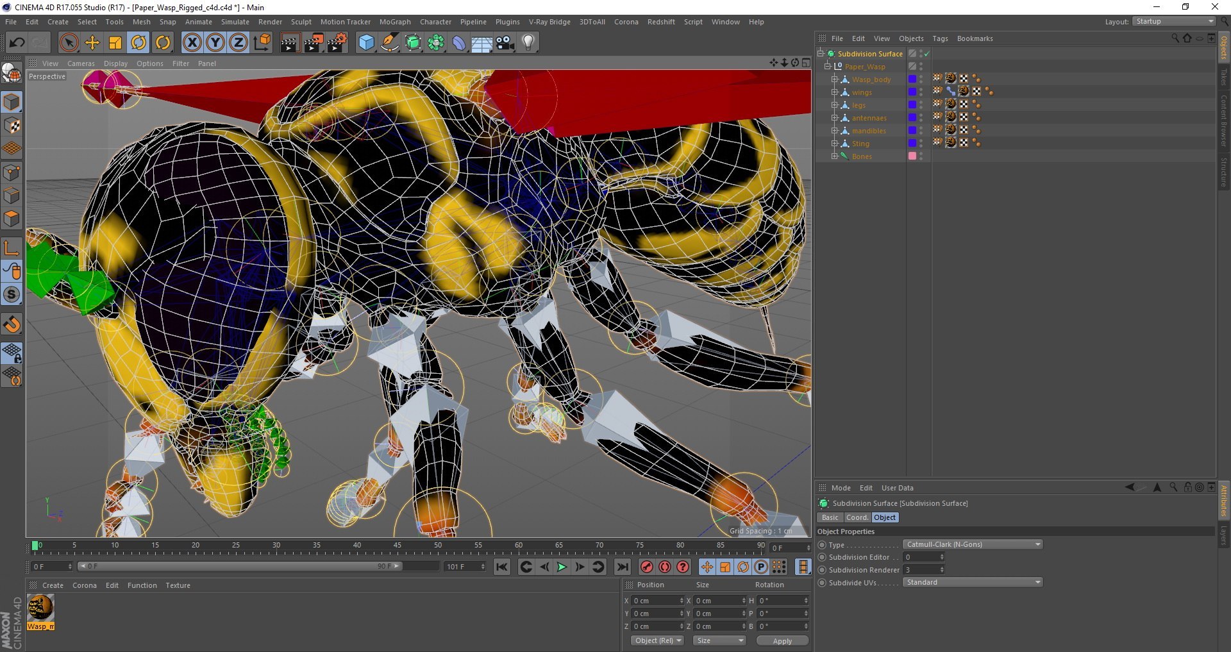Switch to the Coord. tab
The width and height of the screenshot is (1231, 652).
tap(857, 517)
